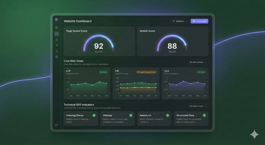Image resolution: width=265 pixels, height=145 pixels.
Task: Open the Core Web Vitals filter dropdown
Action: [198, 62]
